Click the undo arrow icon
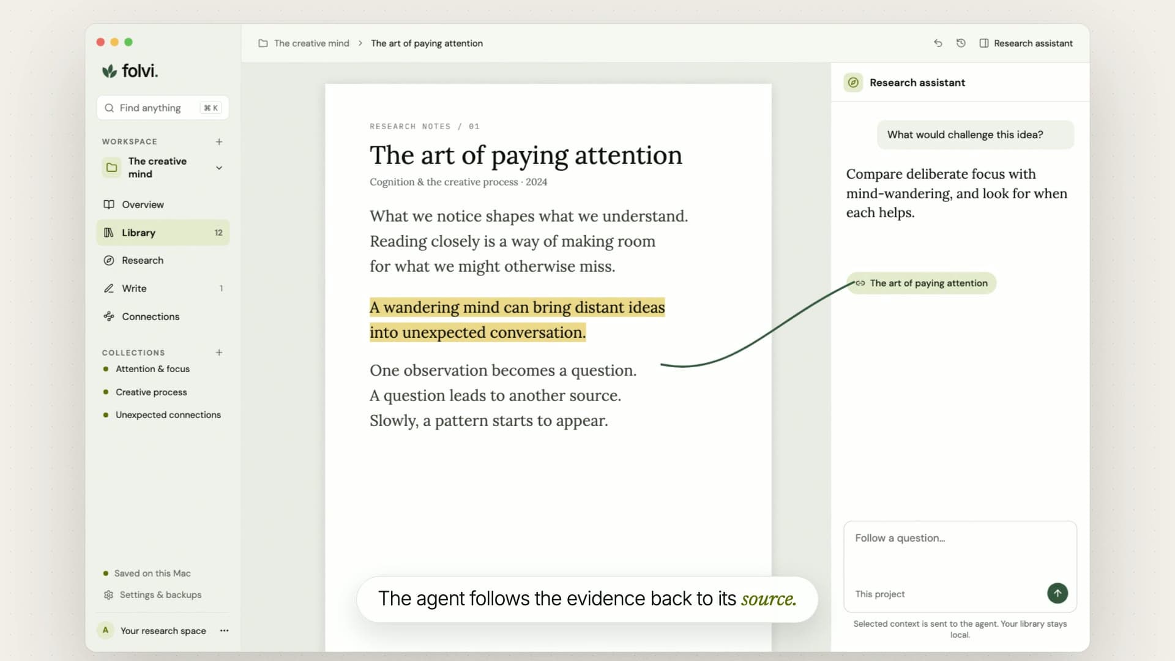This screenshot has width=1175, height=661. (938, 43)
